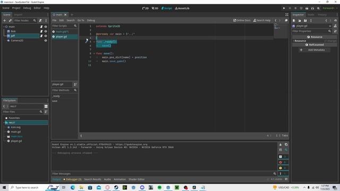This screenshot has height=191, width=340.
Task: Toggle visibility of the main node
Action: click(46, 27)
